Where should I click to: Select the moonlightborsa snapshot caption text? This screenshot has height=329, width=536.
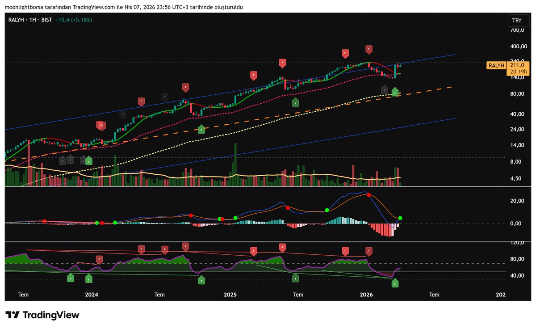[x=124, y=8]
